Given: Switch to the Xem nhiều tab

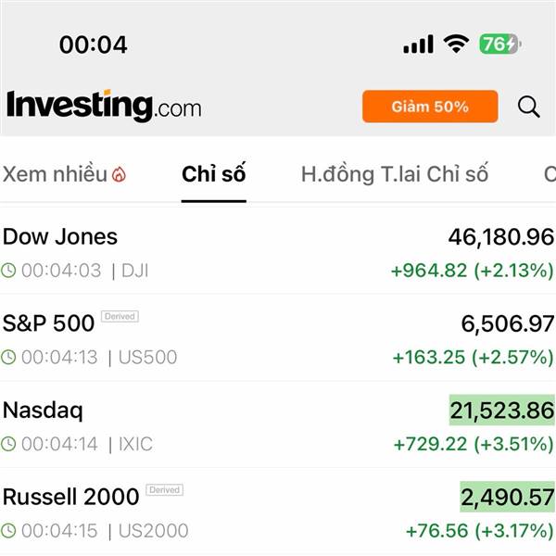Looking at the screenshot, I should (x=55, y=174).
